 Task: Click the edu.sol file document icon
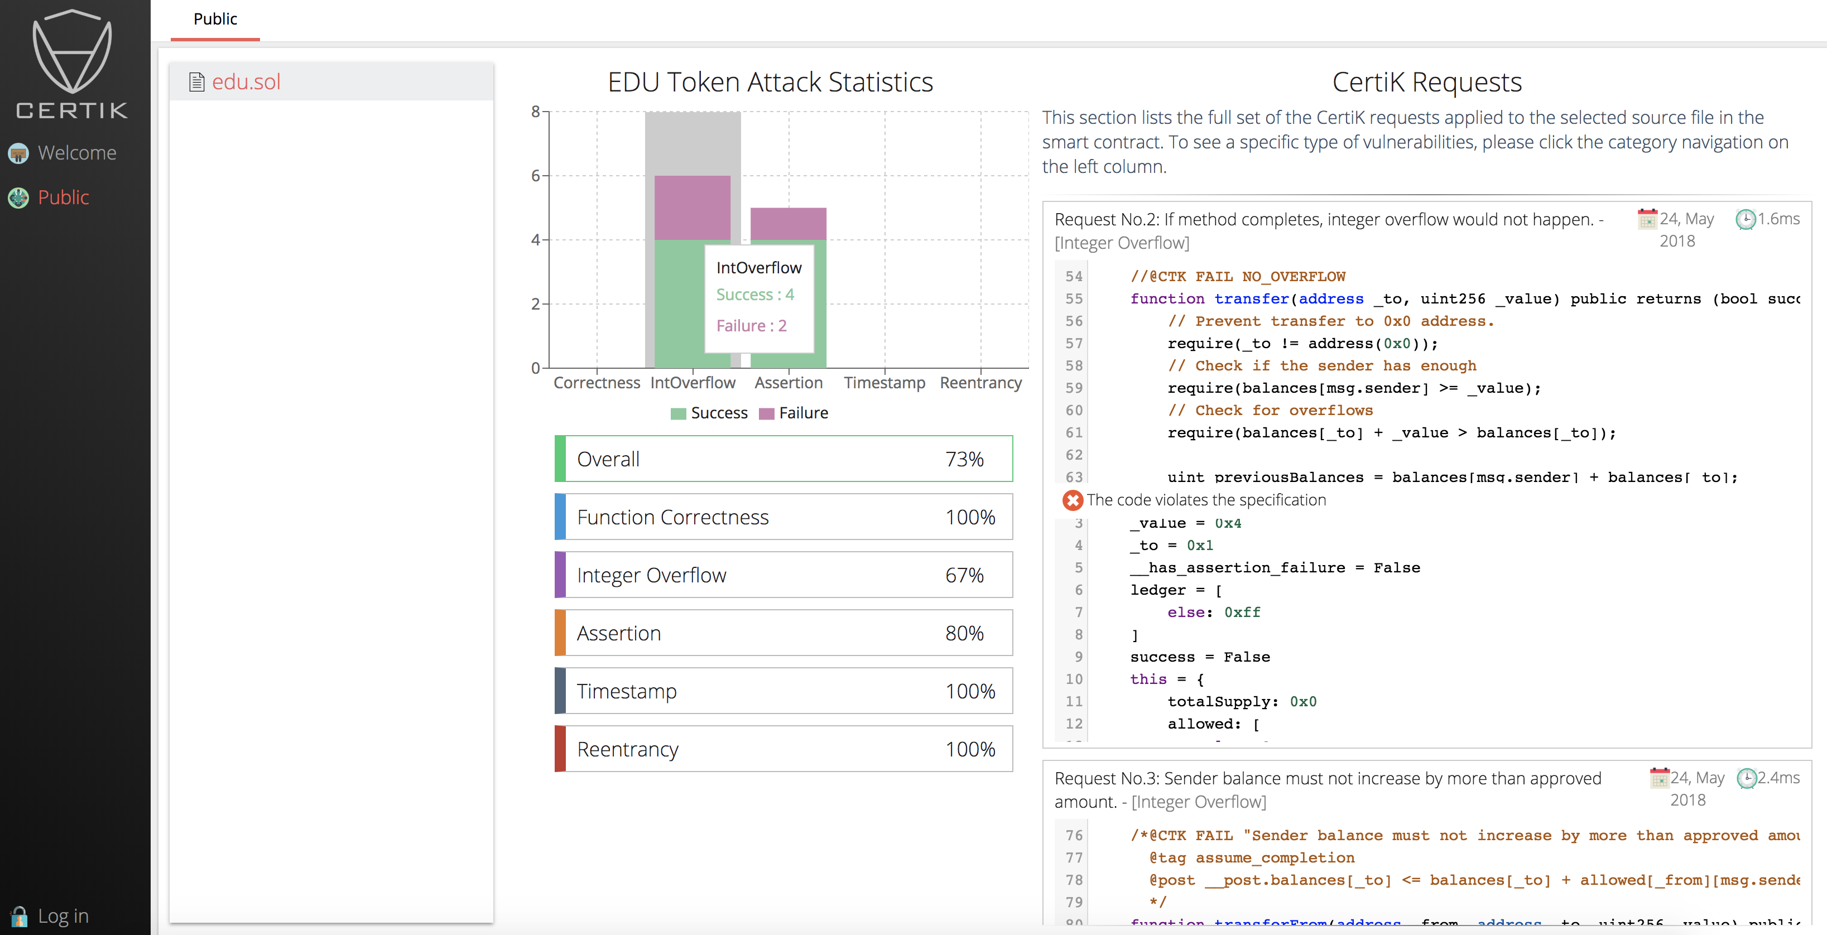coord(196,82)
